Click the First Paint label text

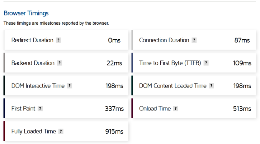point(23,109)
